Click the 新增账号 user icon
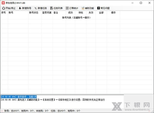 20,8
